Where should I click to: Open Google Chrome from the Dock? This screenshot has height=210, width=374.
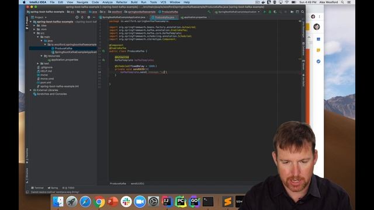99,202
